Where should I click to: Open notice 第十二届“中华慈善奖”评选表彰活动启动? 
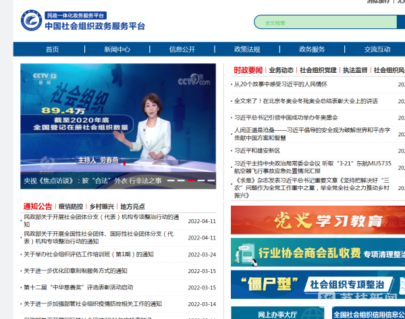[x=78, y=287]
